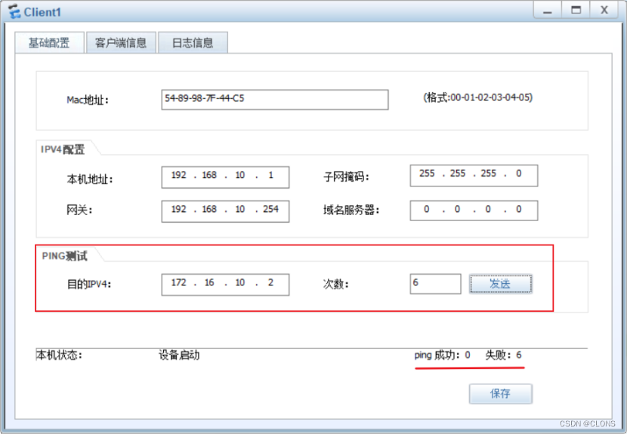627x434 pixels.
Task: Open the 客户端信息 tab
Action: 121,42
